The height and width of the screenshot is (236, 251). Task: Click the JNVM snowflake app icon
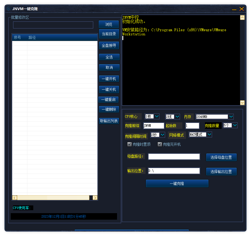coord(9,9)
